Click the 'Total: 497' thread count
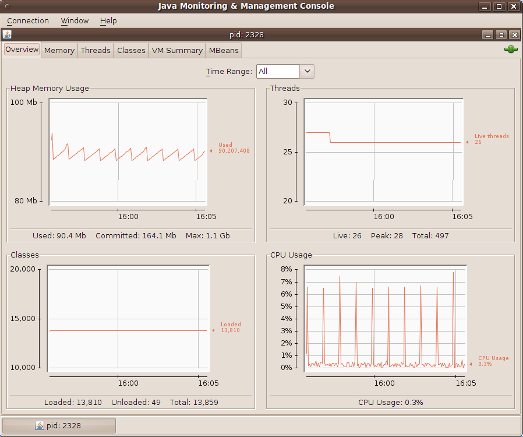523x437 pixels. coord(430,235)
